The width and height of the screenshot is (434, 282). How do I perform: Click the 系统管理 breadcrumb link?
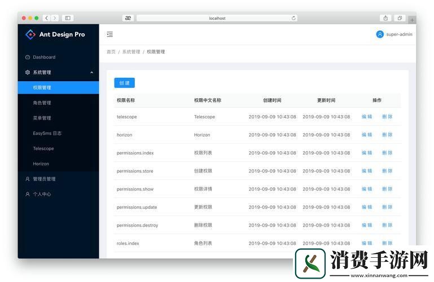click(131, 52)
